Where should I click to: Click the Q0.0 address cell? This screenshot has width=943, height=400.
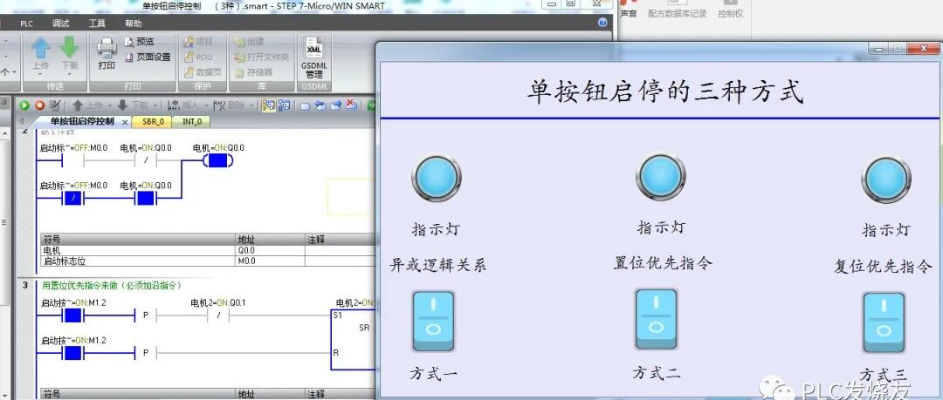coord(270,250)
